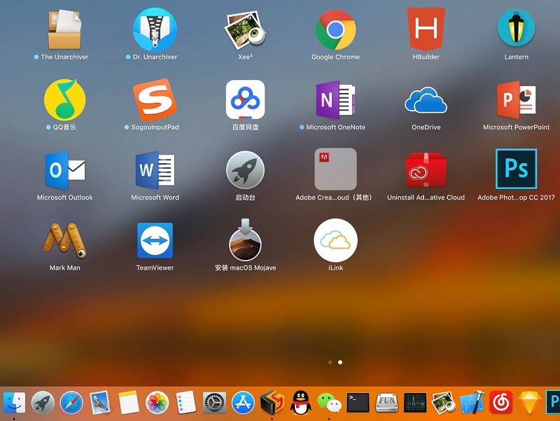Screen dimensions: 560x421
Task: Open OneDrive from Launchpad
Action: [426, 99]
